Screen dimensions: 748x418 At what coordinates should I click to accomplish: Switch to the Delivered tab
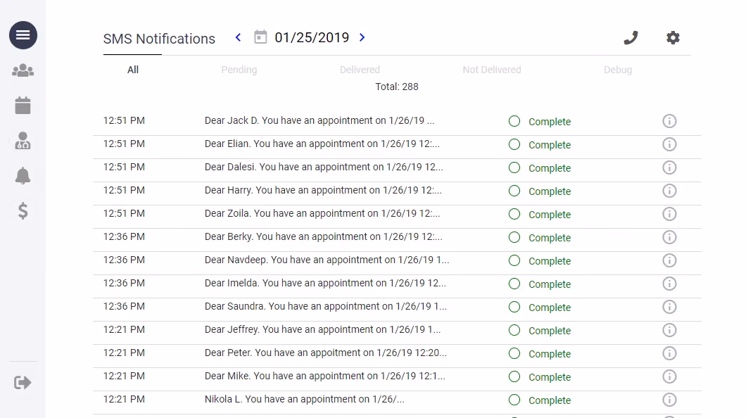tap(360, 70)
